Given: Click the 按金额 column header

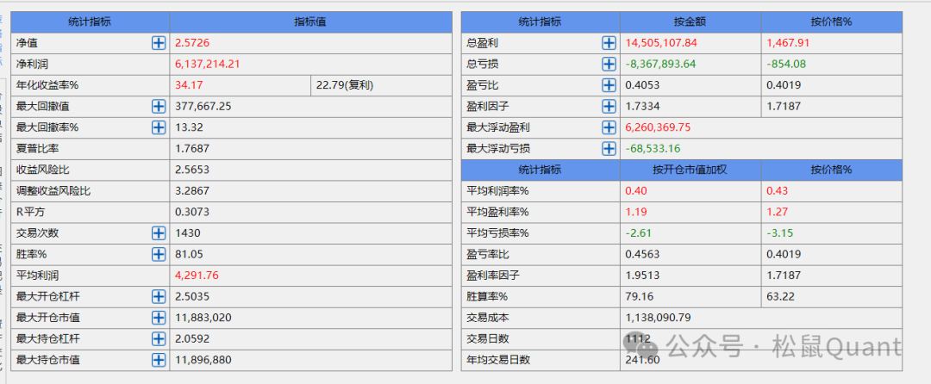Looking at the screenshot, I should pyautogui.click(x=690, y=22).
